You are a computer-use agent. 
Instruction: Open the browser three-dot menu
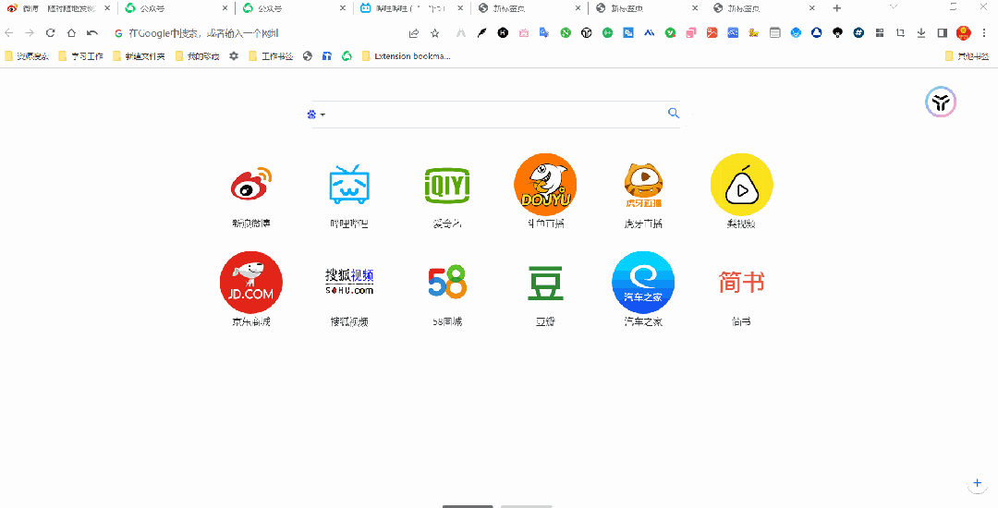[x=984, y=33]
